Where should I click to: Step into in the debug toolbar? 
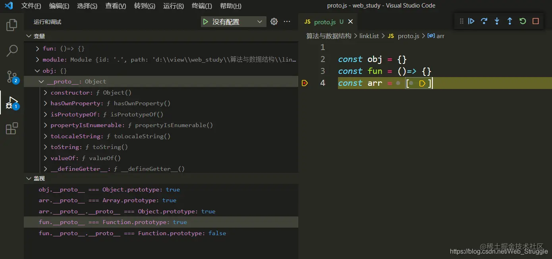point(497,21)
